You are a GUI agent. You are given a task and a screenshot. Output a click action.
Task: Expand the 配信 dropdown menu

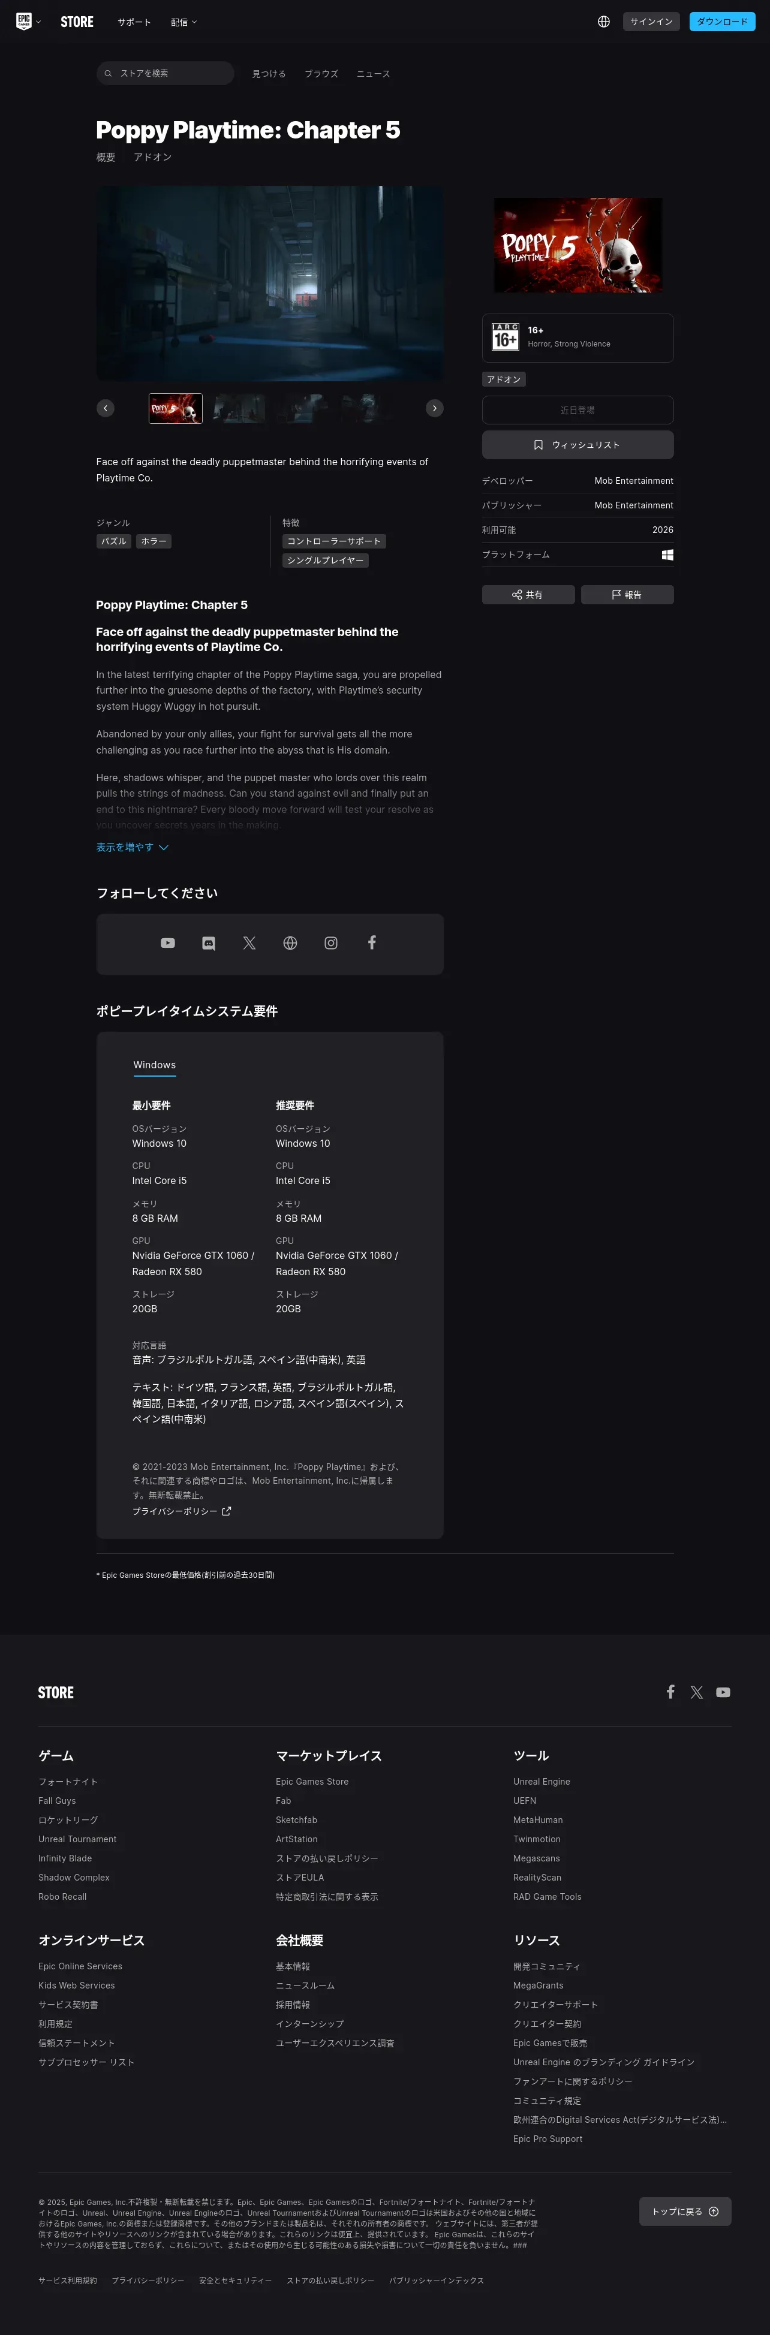(184, 22)
